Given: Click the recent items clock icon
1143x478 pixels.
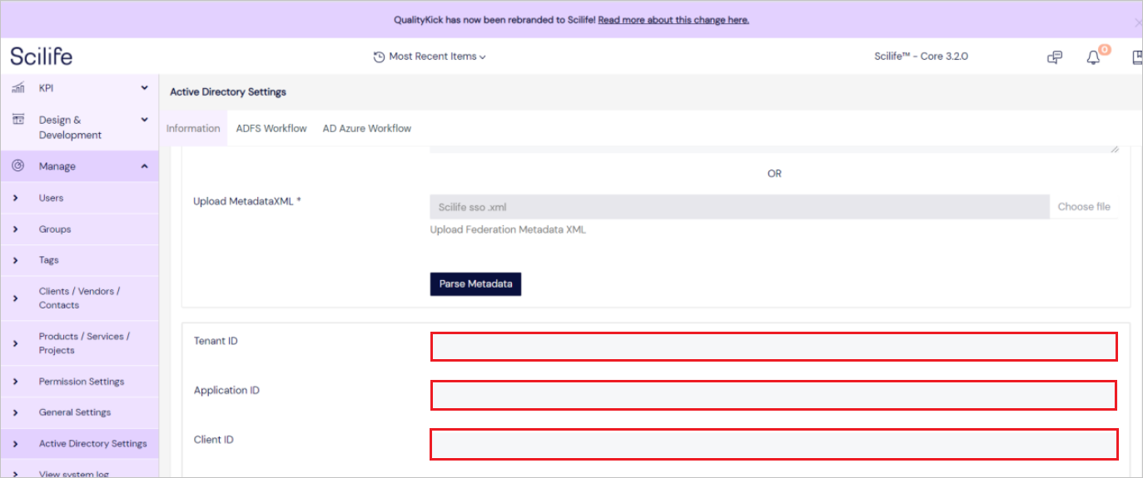Looking at the screenshot, I should 380,57.
